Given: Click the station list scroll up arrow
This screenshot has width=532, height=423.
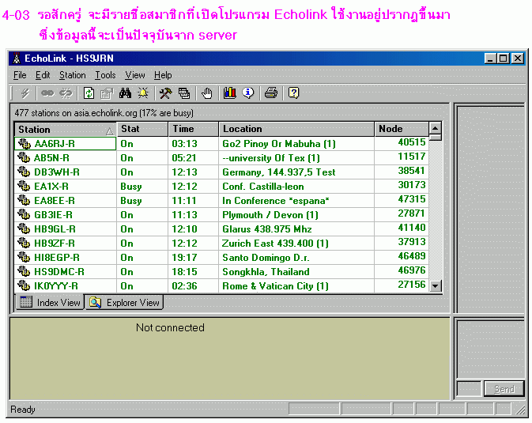Looking at the screenshot, I should [x=435, y=128].
